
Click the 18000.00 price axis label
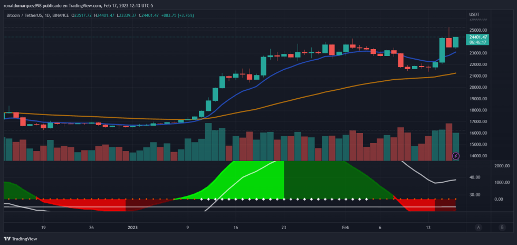[x=479, y=110]
